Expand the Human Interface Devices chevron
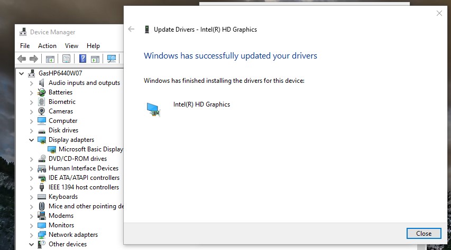This screenshot has height=250, width=451. pos(31,168)
